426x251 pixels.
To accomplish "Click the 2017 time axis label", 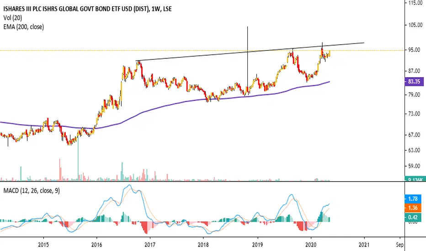I will coord(150,245).
